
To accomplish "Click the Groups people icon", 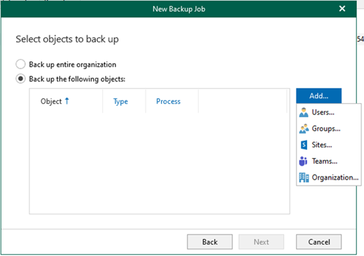I will [x=304, y=129].
